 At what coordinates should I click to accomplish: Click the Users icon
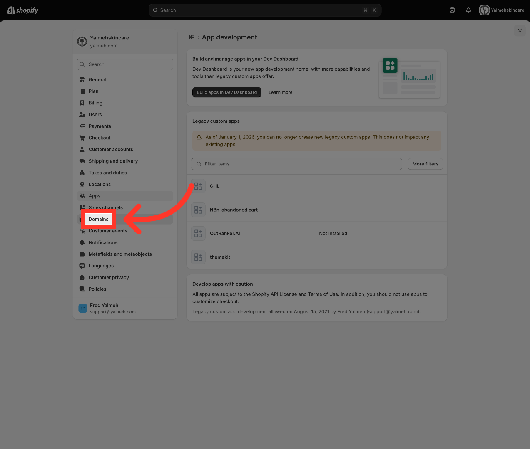(82, 114)
